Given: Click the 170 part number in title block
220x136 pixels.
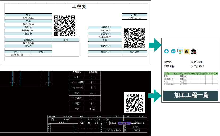Looking at the screenshot, I should (x=52, y=119).
